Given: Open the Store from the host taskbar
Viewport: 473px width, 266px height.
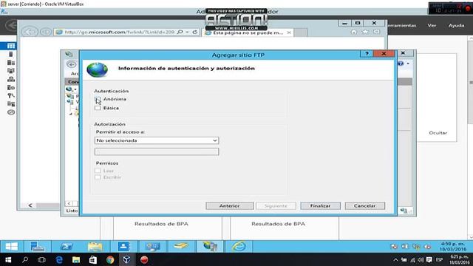Looking at the screenshot, I should (93, 259).
